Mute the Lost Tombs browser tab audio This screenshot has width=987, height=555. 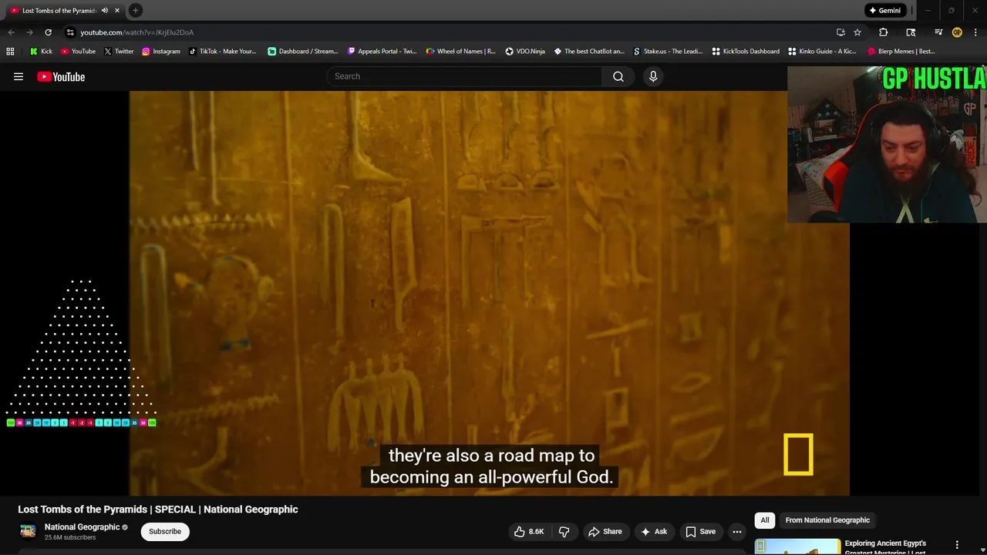click(105, 10)
